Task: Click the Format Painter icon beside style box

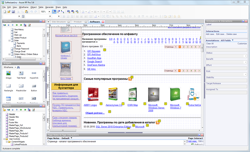Action: (x=23, y=16)
